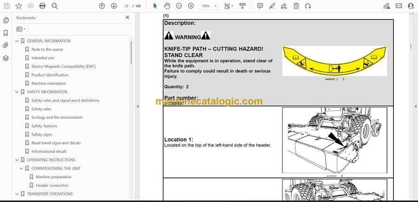Collapse the left navigation pane arrow
Screen dimensions: 418x202
tap(137, 106)
